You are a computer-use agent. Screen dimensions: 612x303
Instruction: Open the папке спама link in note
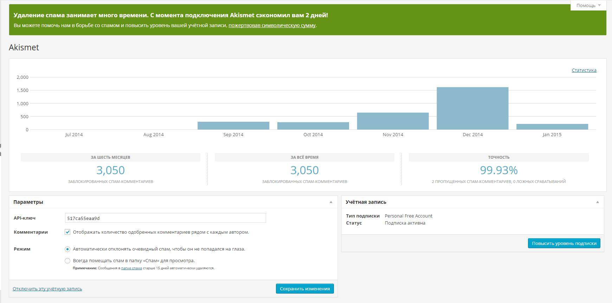[x=131, y=268]
